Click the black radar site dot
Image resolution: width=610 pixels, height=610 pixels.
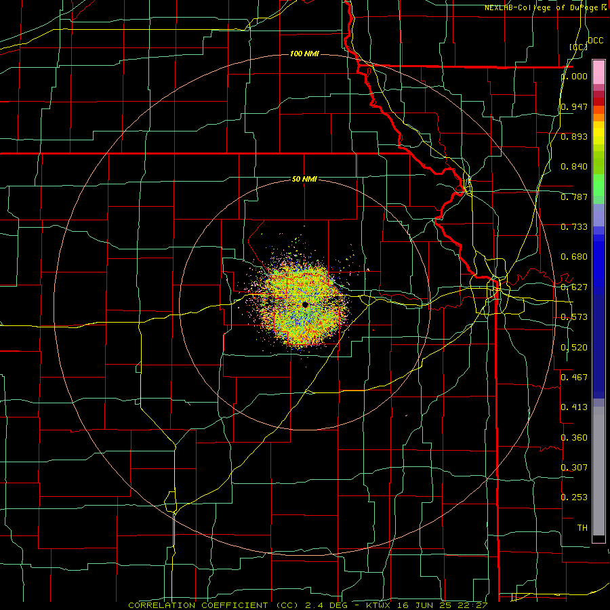[x=305, y=304]
